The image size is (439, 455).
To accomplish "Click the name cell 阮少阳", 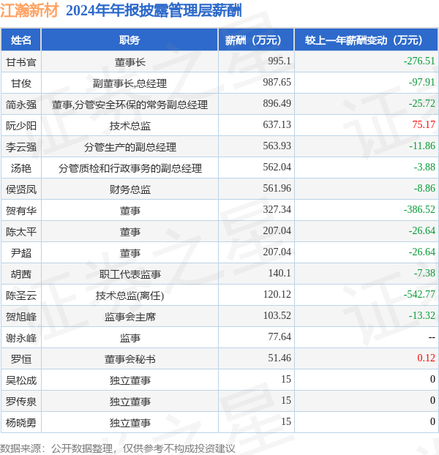I will (x=21, y=126).
